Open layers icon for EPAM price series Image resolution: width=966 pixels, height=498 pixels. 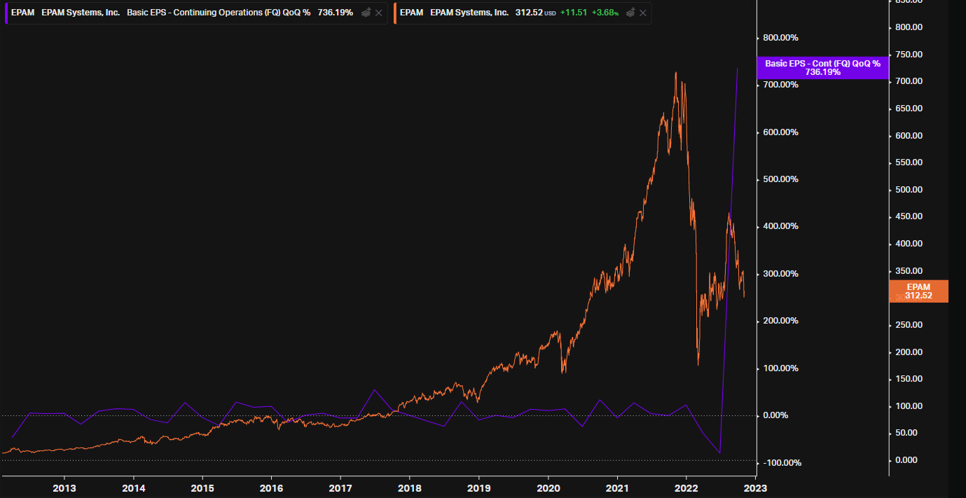click(630, 13)
